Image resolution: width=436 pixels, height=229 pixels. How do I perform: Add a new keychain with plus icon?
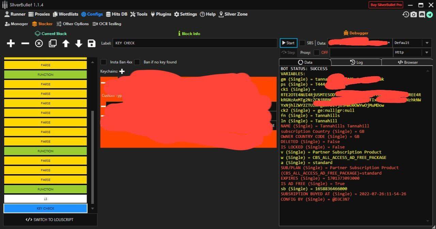(x=122, y=71)
